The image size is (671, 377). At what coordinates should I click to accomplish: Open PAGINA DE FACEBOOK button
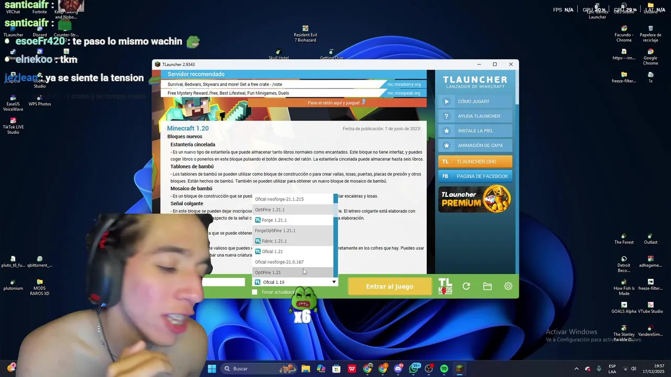(x=475, y=176)
